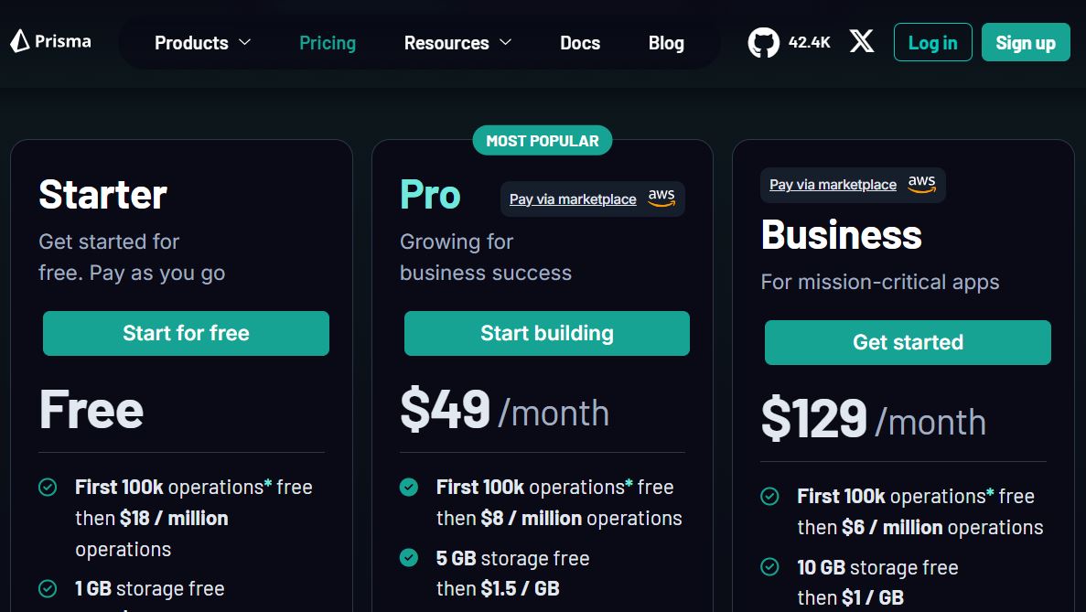Screen dimensions: 1086x612
Task: Visit Prisma on X via the X icon
Action: [861, 41]
